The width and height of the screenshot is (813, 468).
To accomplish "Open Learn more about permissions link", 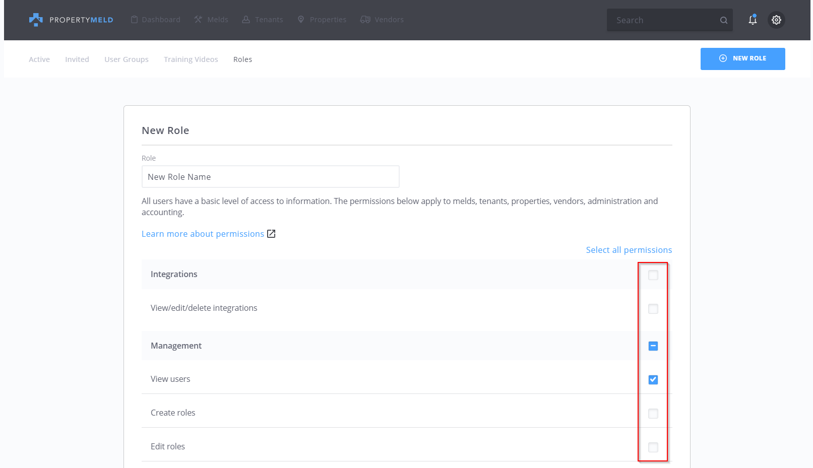I will tap(203, 234).
